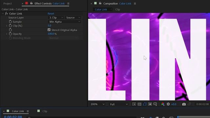Click the Region of Interest button

point(150,104)
